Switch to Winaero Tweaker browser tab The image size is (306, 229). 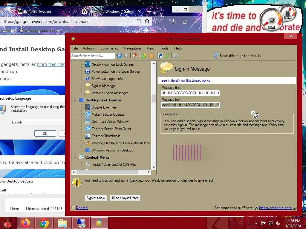click(47, 12)
